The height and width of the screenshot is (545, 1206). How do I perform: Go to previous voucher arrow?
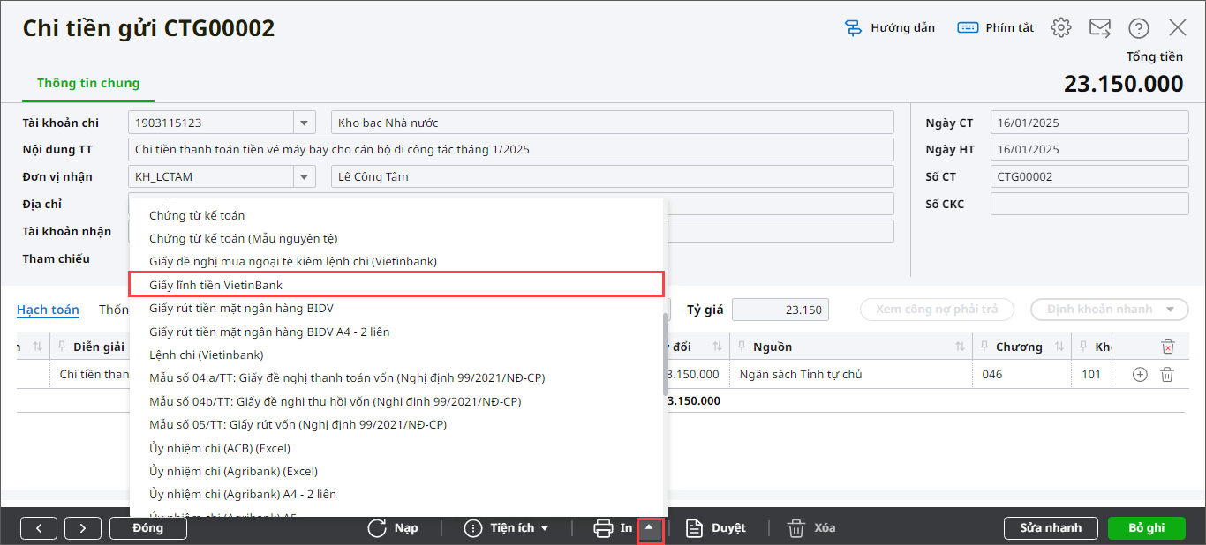[x=39, y=528]
